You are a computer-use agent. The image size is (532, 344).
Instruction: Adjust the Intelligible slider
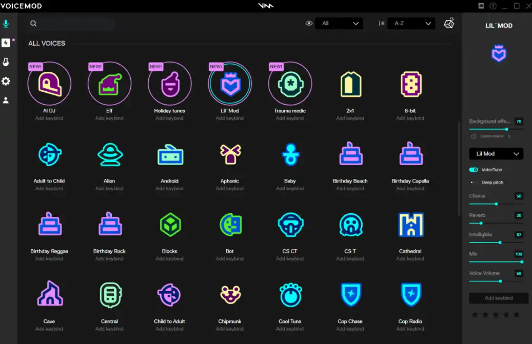tap(496, 242)
